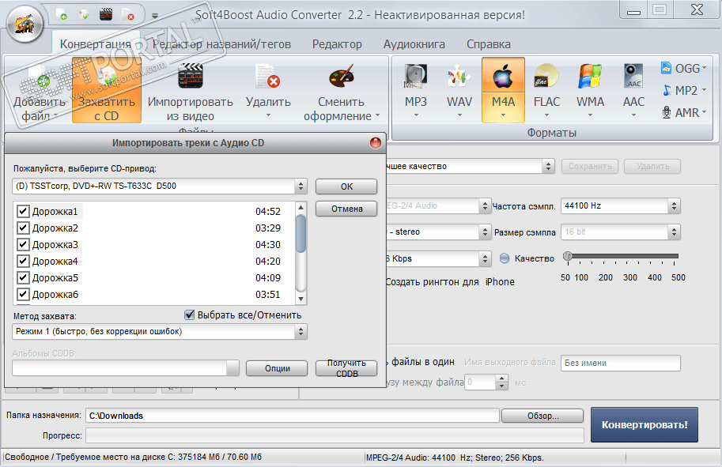The image size is (722, 467).
Task: Uncheck the Дорожка2 track checkbox
Action: [23, 228]
